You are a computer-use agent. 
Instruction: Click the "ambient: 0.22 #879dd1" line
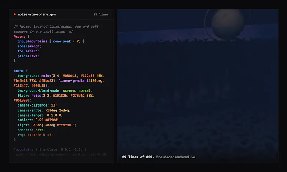coord(39,120)
